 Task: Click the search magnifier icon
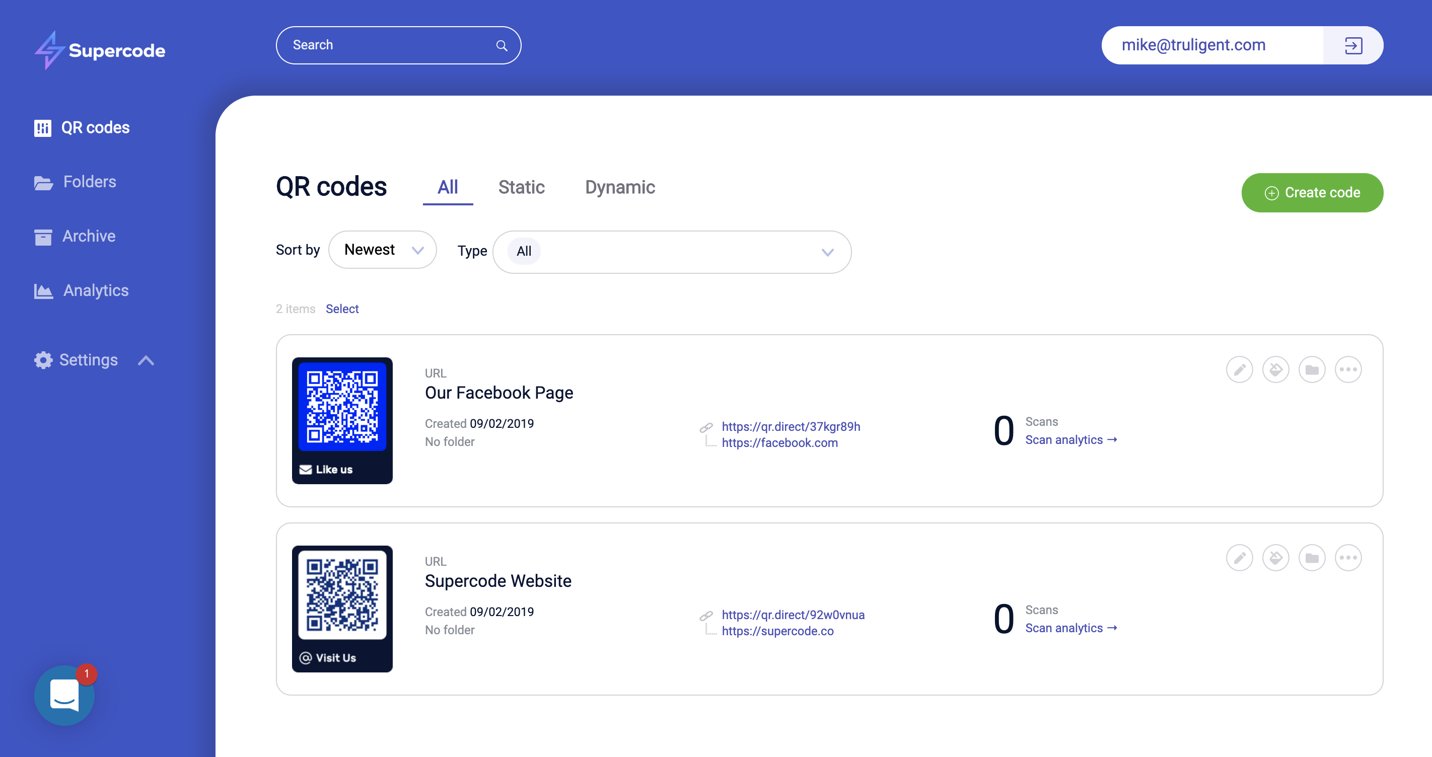pos(502,46)
